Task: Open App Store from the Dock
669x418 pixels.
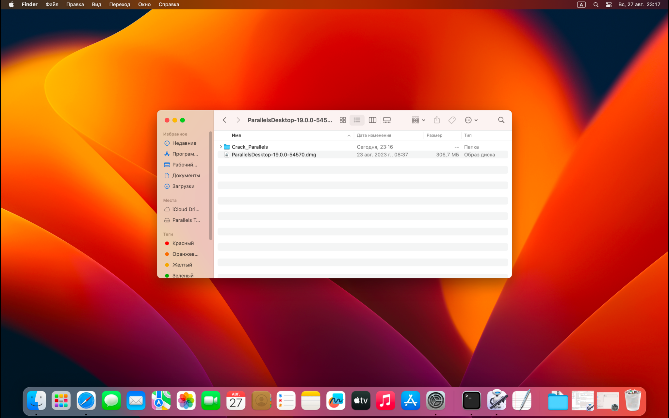Action: pyautogui.click(x=411, y=400)
